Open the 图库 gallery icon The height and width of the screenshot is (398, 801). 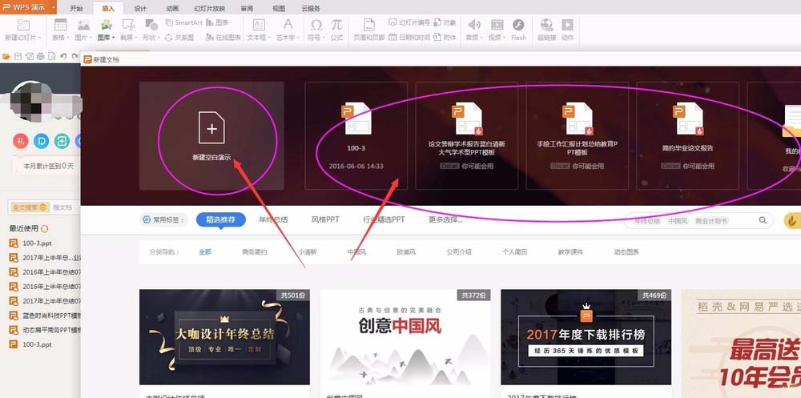pos(107,25)
